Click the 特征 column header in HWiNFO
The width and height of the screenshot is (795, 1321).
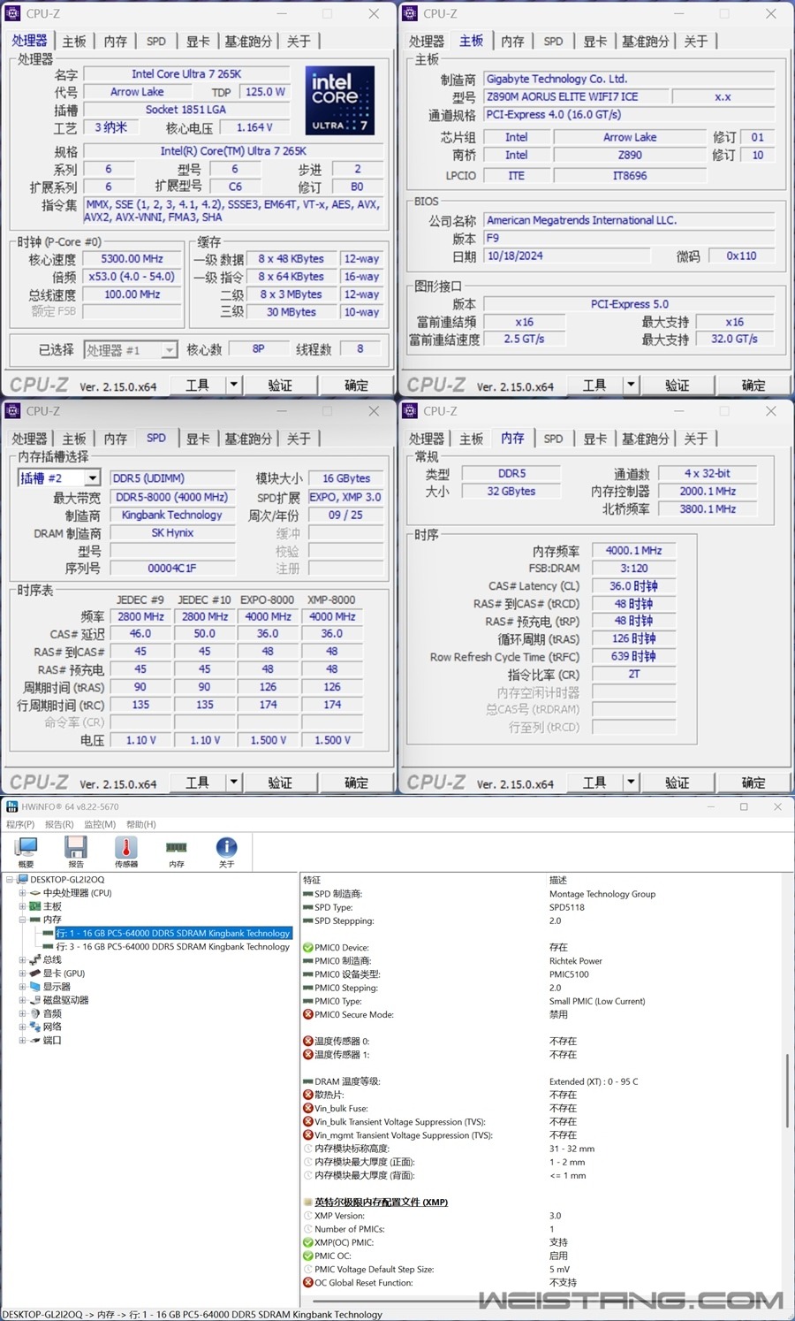pos(312,880)
